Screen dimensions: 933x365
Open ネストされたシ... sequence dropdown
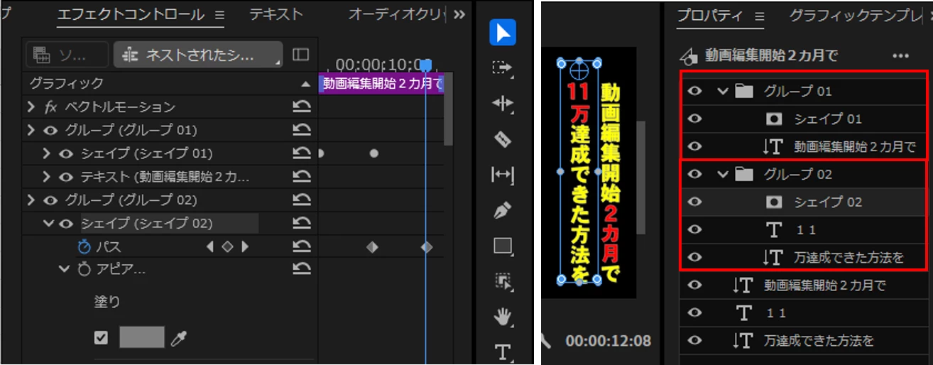pyautogui.click(x=197, y=55)
